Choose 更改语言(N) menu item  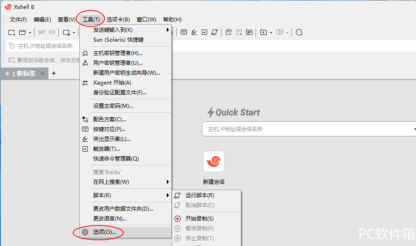coord(126,219)
